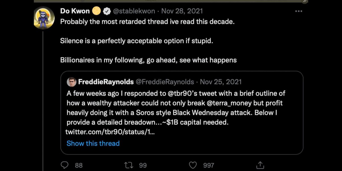Click the yellow moon emoji beside Do Kwon

97,11
